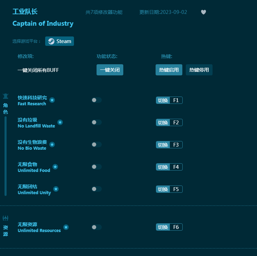Click the 切换 button for F1
Screen dimensions: 257x256
[x=163, y=100]
